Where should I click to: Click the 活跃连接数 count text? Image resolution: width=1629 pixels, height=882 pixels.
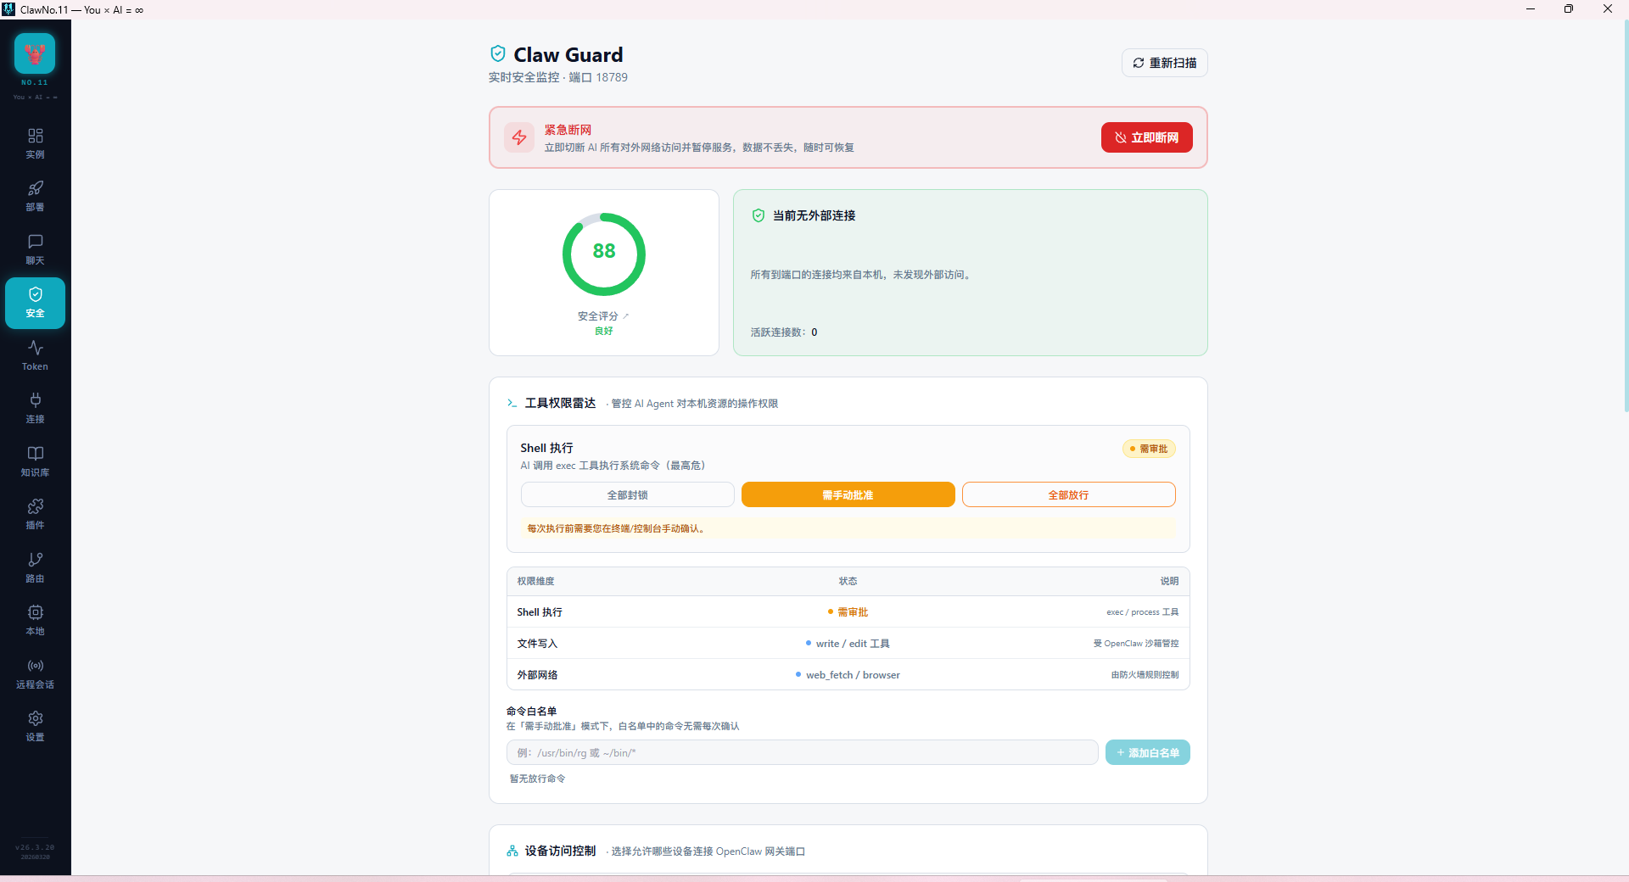click(783, 332)
